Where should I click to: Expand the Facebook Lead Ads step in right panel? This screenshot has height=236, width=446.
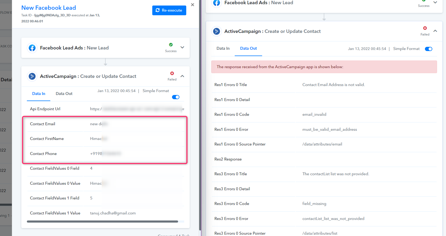click(435, 2)
